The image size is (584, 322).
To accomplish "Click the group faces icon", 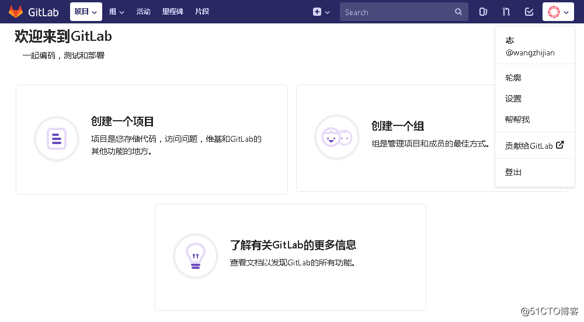I will (337, 137).
